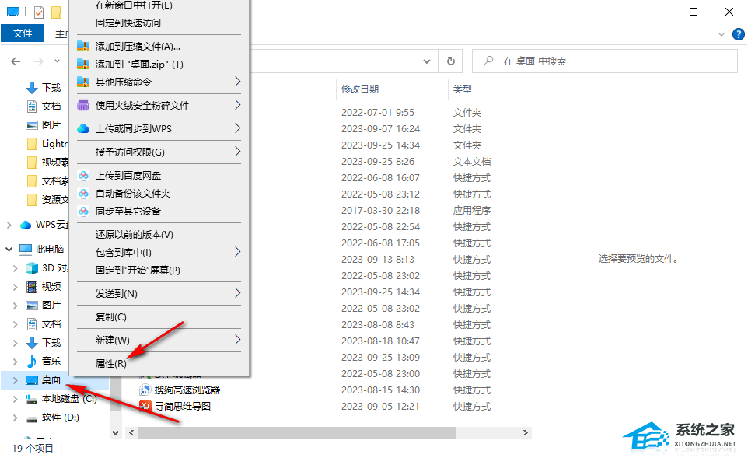Expand the 软件(D:) drive node
748x458 pixels.
(x=16, y=418)
